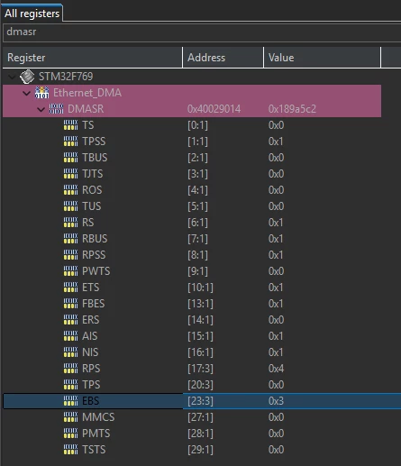Click DMASR value 0x189a5c2
401x466 pixels.
point(292,109)
